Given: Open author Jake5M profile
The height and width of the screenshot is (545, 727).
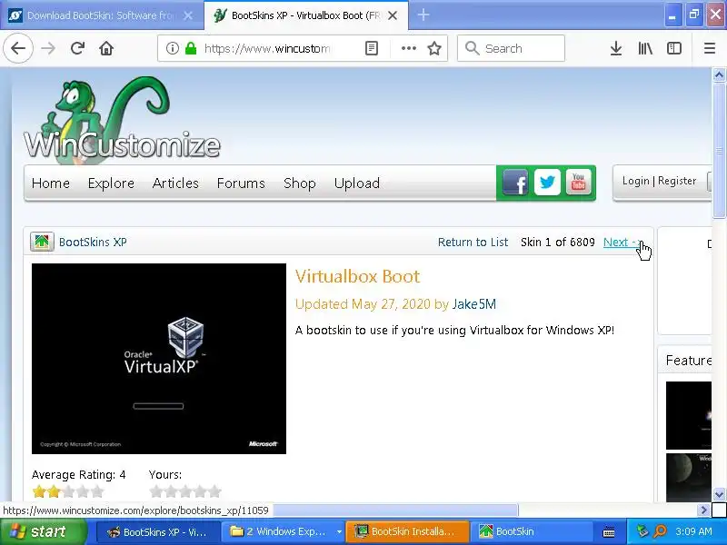Looking at the screenshot, I should [473, 304].
